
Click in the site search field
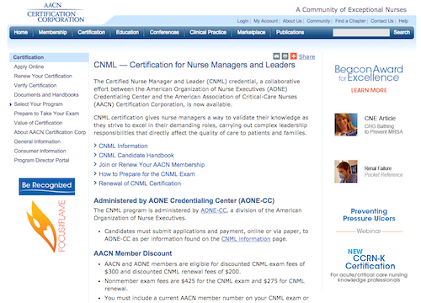pos(361,33)
